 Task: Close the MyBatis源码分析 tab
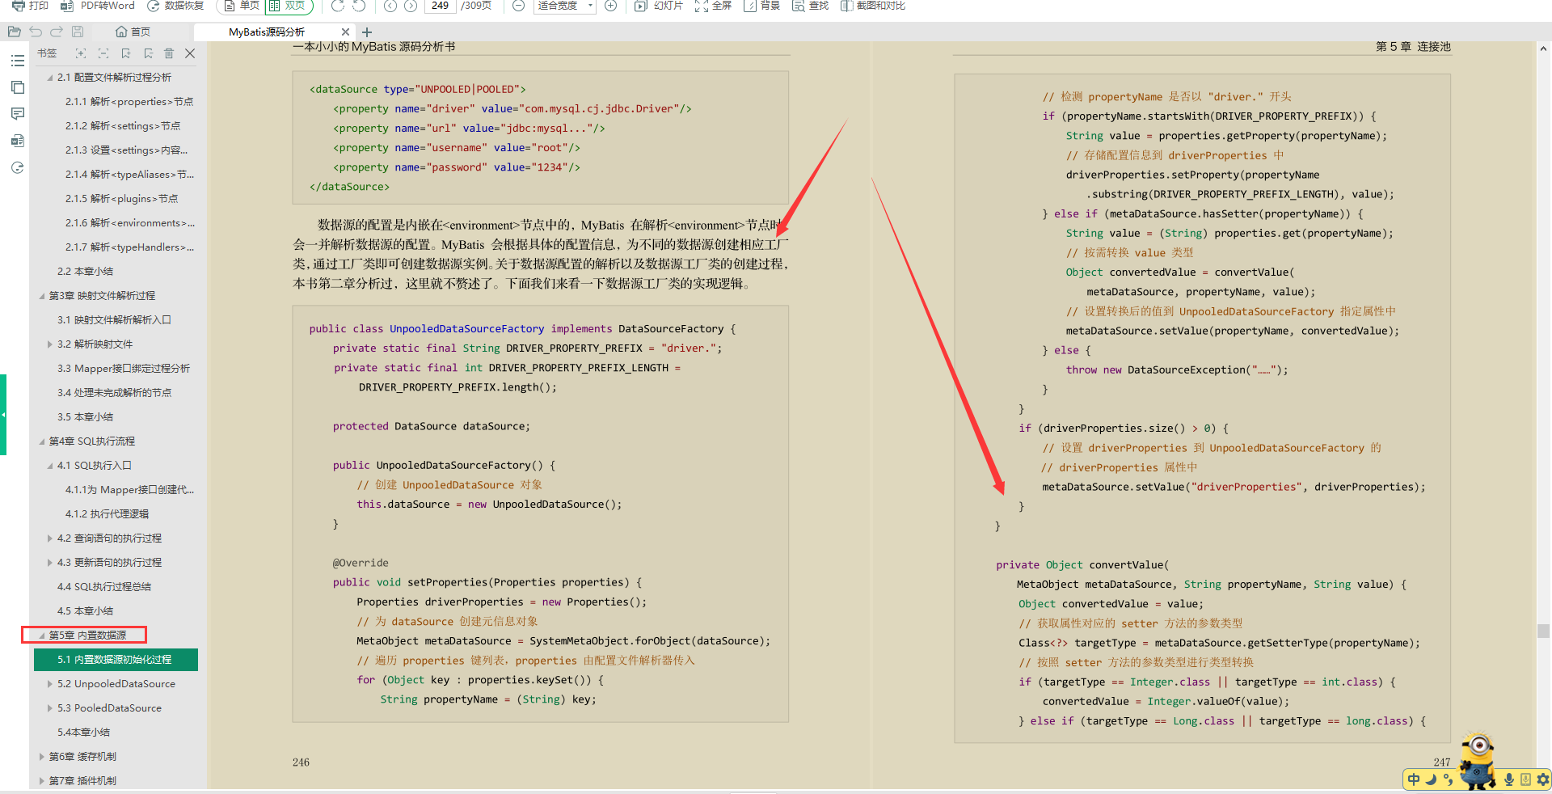coord(345,32)
